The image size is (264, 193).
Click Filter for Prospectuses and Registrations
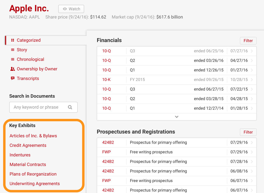(248, 132)
